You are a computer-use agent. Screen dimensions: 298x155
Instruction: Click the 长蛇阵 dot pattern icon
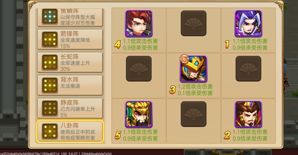click(x=50, y=62)
